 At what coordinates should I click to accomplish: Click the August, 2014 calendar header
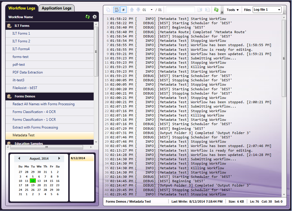click(39, 159)
